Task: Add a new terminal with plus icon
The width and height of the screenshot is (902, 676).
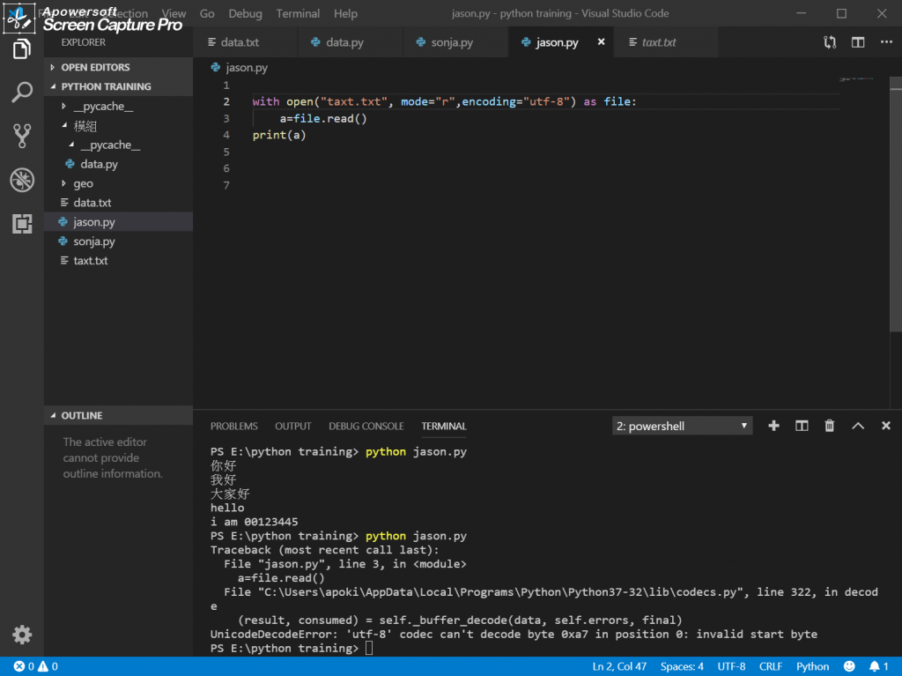Action: (773, 426)
